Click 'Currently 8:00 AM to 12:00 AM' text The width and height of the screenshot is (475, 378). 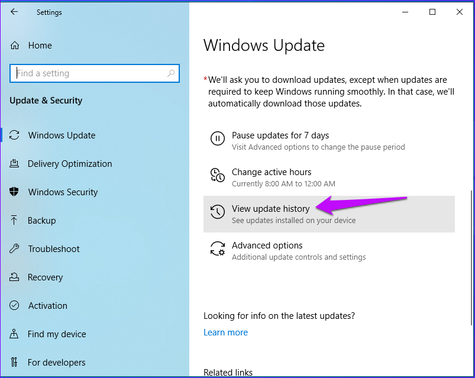pyautogui.click(x=283, y=184)
